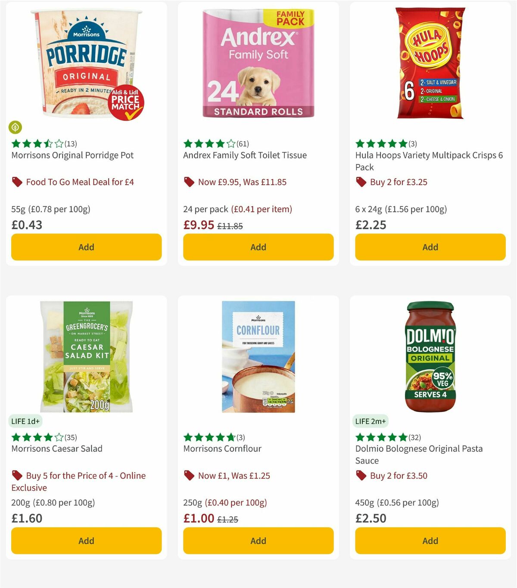Add Dolmio Bolognese Original Pasta Sauce

point(430,541)
